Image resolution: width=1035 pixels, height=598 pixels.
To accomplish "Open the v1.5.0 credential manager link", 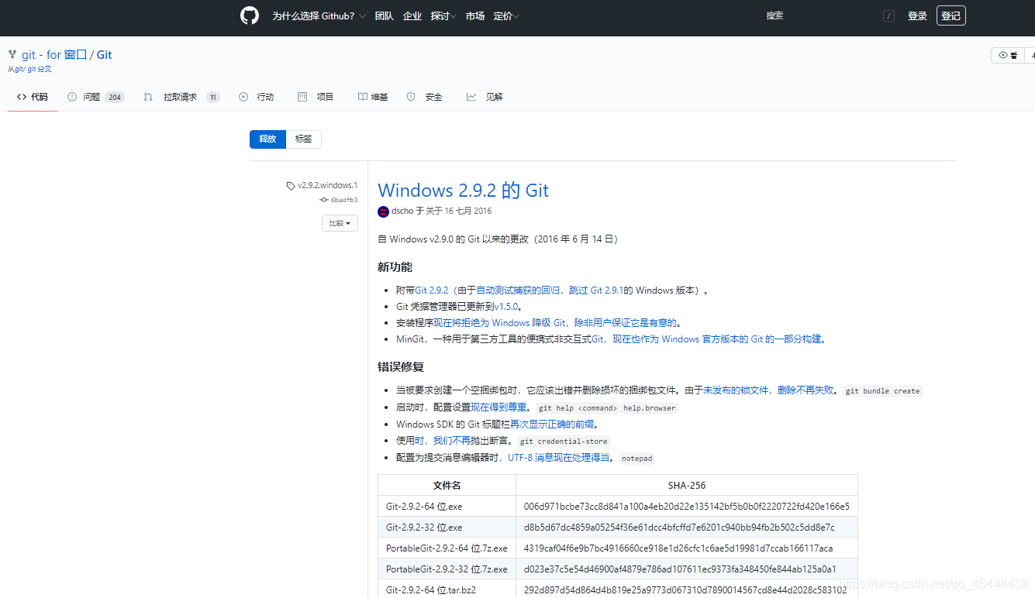I will (x=505, y=307).
